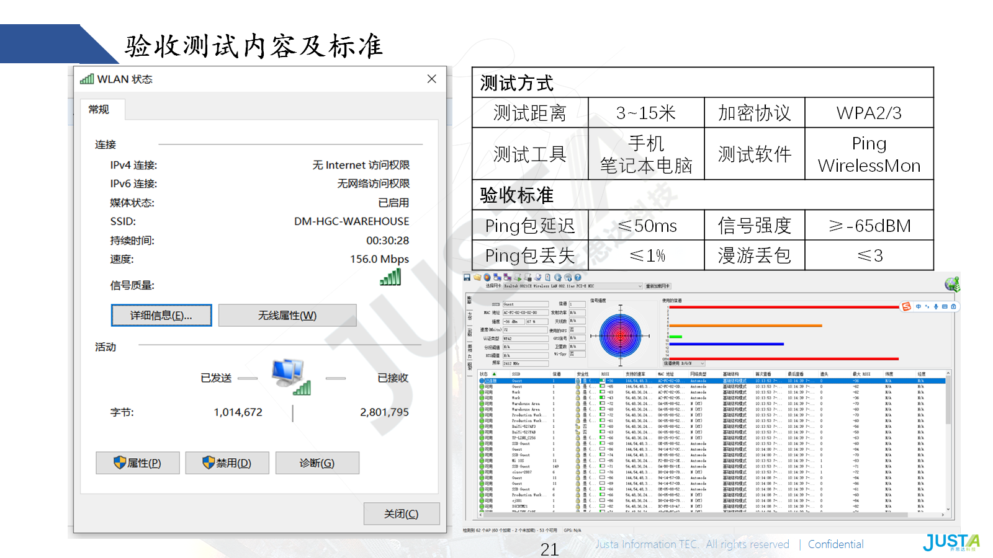Switch Sogou Chinese/English mode icon

click(919, 306)
